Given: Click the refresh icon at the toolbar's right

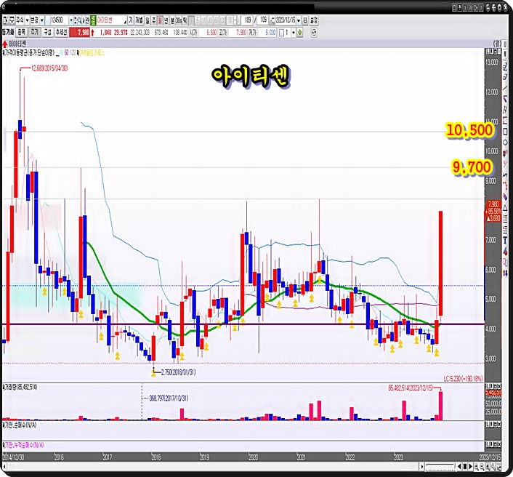Looking at the screenshot, I should click(314, 33).
